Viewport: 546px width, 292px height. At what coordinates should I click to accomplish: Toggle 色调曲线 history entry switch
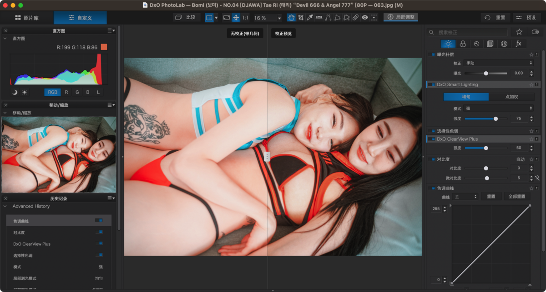[99, 221]
